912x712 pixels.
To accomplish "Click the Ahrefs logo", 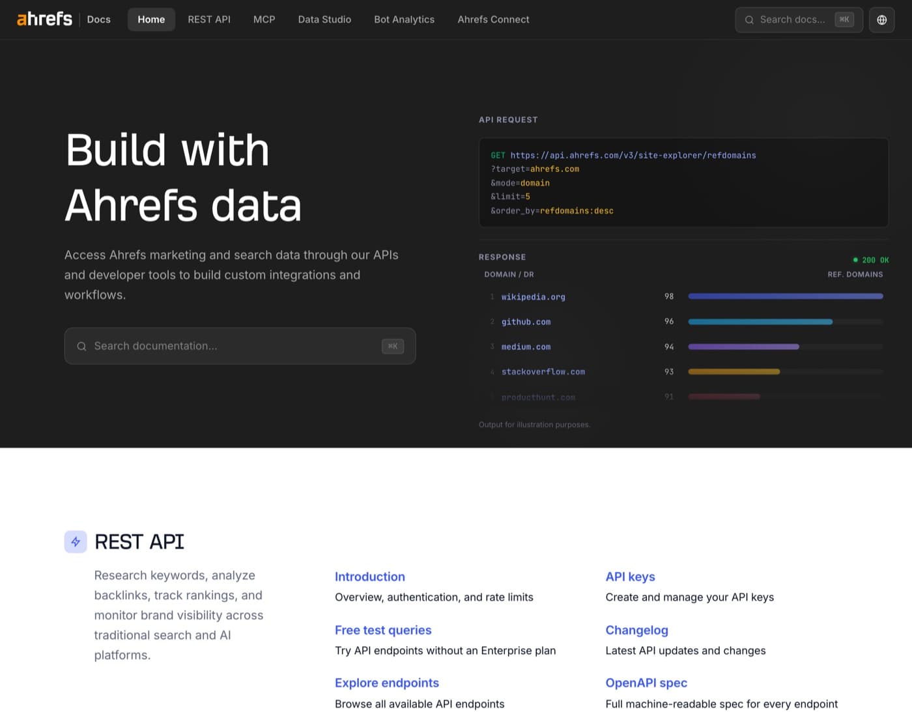I will pyautogui.click(x=44, y=19).
